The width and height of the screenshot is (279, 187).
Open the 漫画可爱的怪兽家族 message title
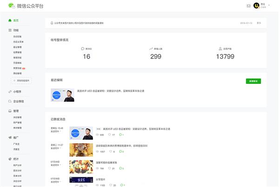pyautogui.click(x=107, y=162)
